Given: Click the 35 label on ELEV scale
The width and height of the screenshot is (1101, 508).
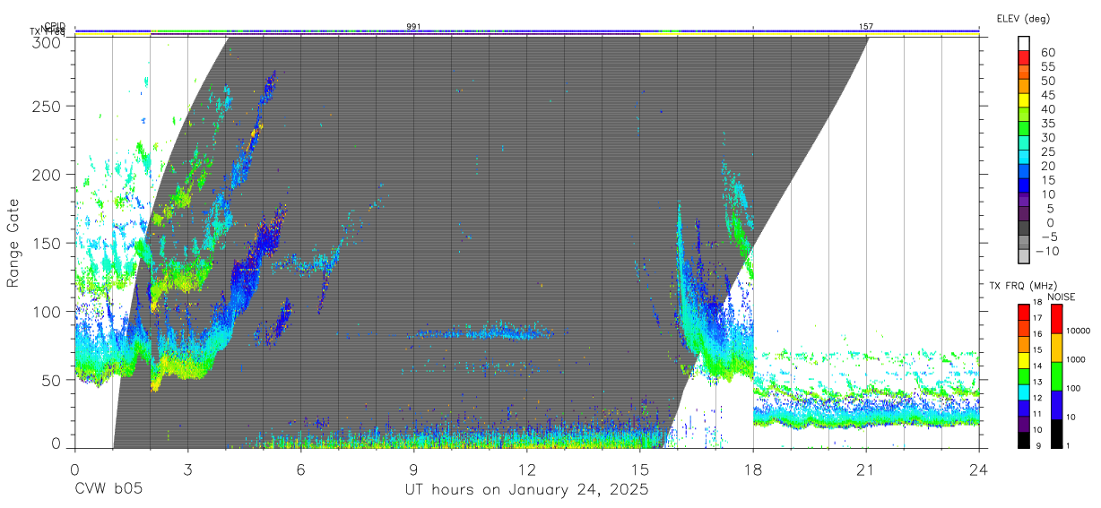Looking at the screenshot, I should tap(1047, 124).
